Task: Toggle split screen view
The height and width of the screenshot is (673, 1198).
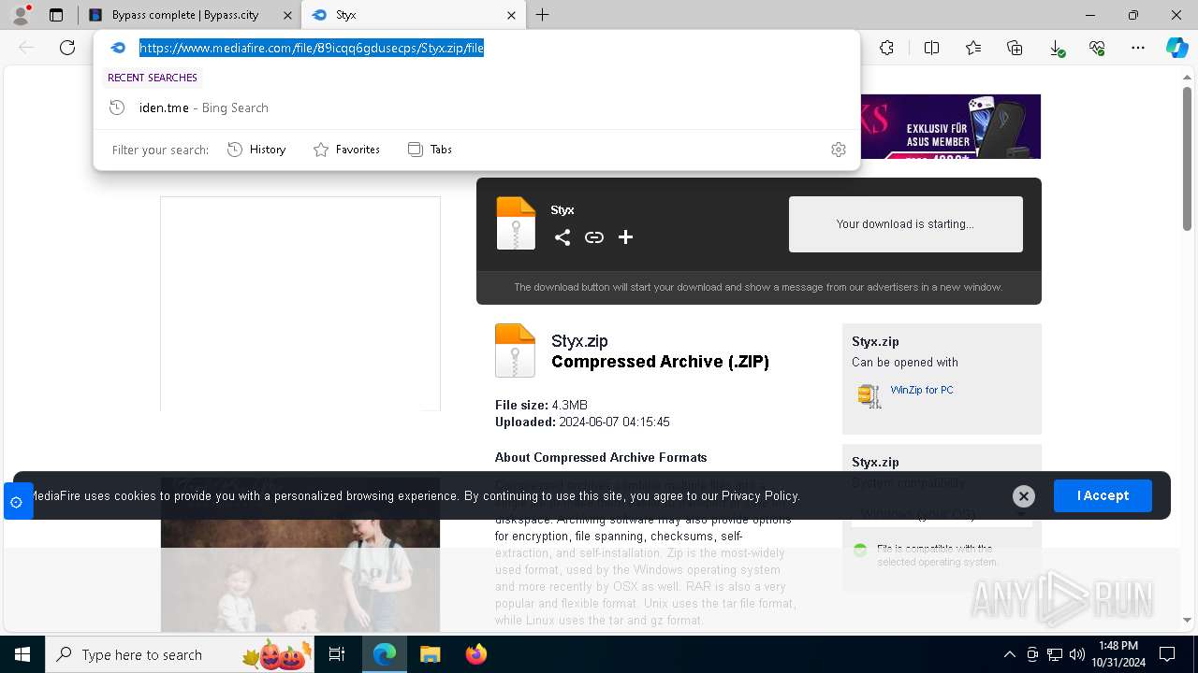Action: [x=931, y=48]
